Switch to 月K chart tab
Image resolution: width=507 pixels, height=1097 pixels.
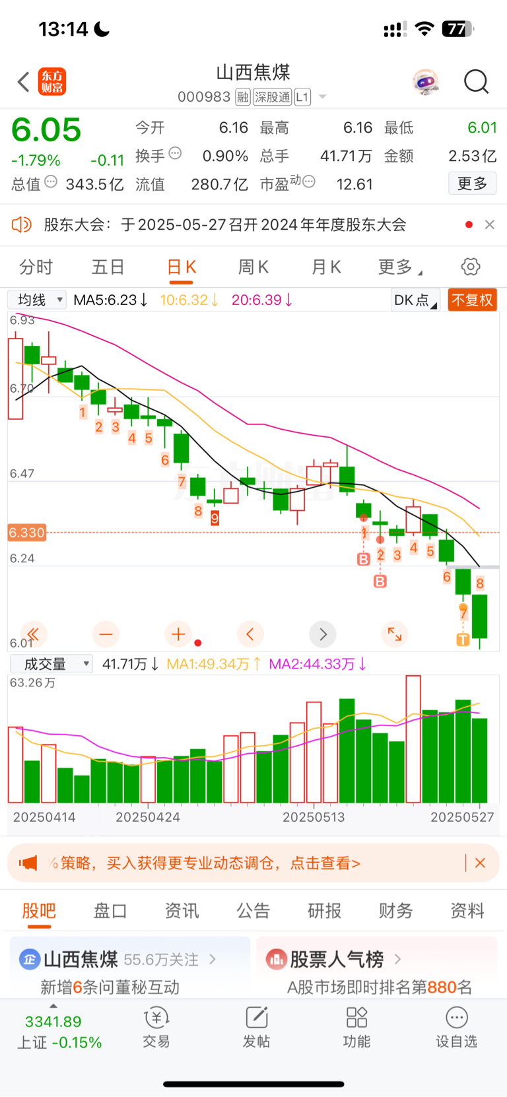(326, 267)
